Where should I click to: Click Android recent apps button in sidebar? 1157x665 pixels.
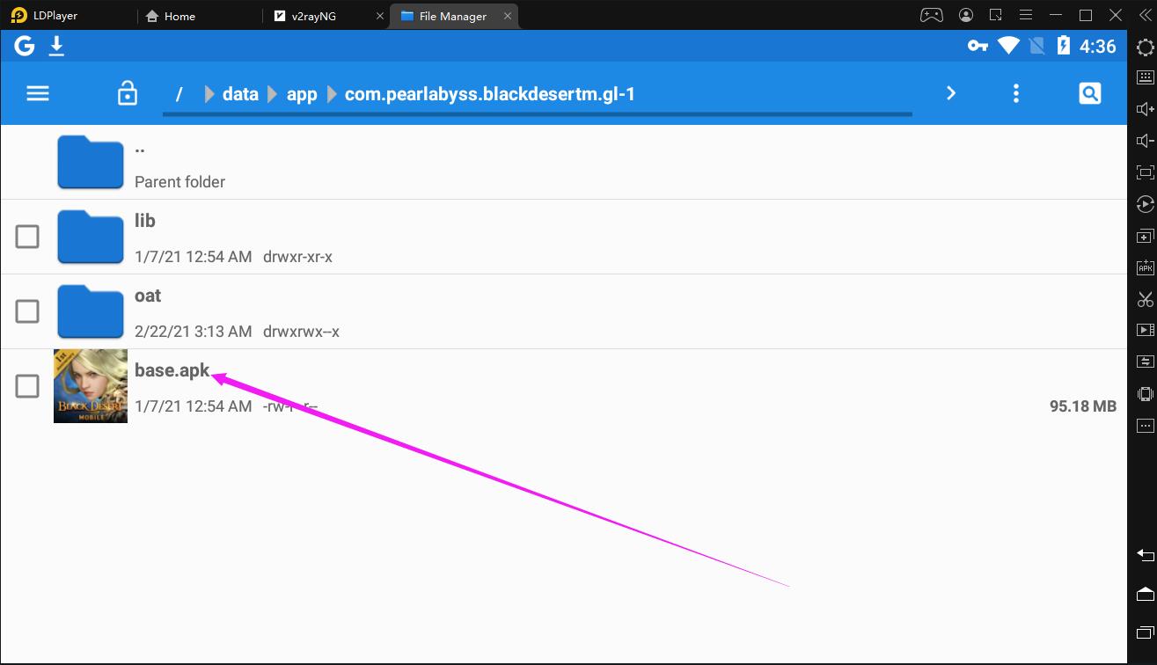[1145, 632]
